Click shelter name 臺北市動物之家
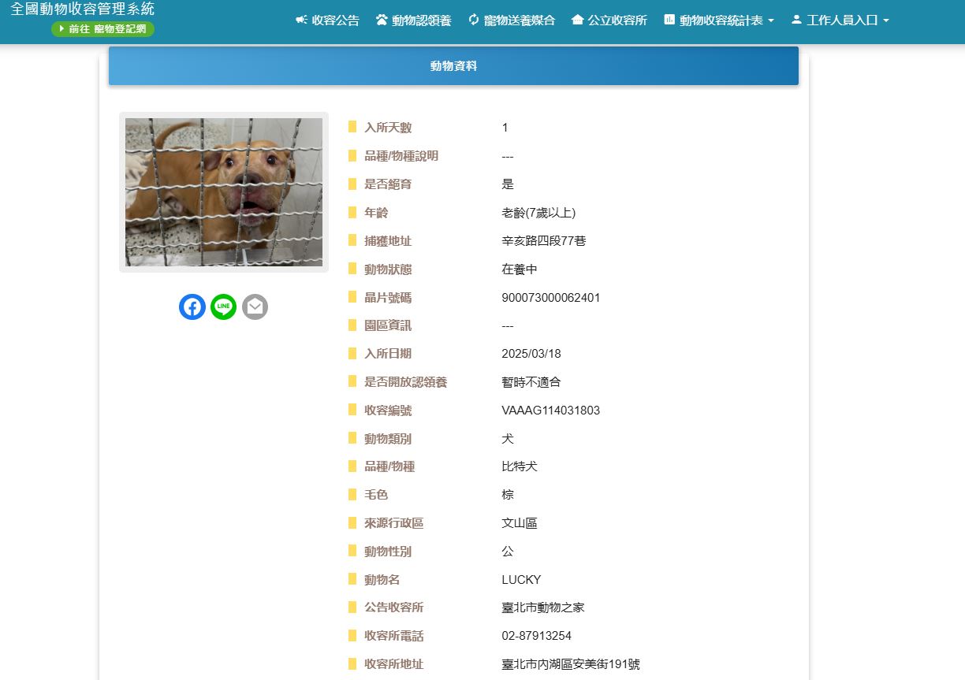The width and height of the screenshot is (965, 680). point(543,608)
